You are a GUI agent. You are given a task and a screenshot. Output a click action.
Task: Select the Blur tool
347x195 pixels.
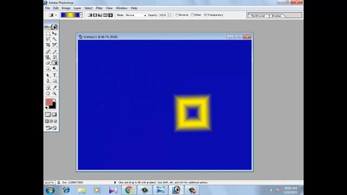point(48,69)
